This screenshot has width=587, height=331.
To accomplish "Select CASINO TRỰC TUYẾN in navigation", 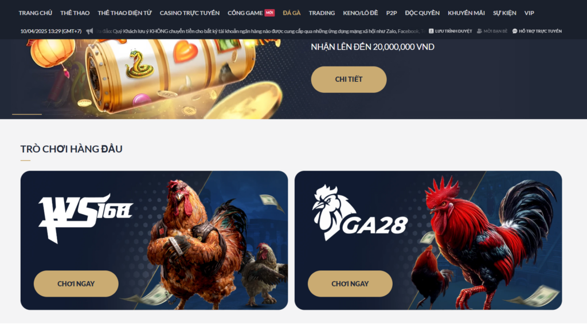I will tap(189, 13).
